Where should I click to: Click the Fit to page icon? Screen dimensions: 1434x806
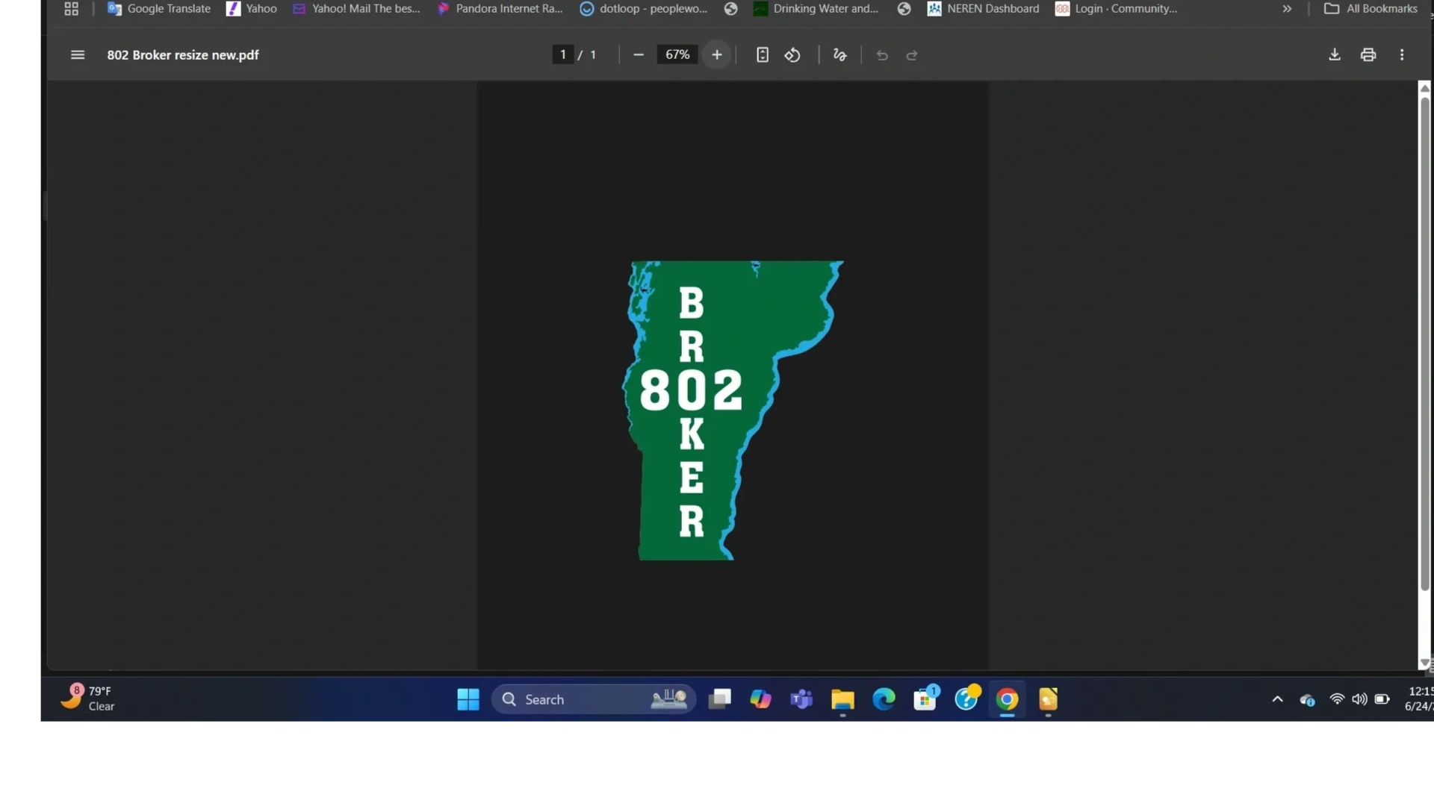[763, 55]
